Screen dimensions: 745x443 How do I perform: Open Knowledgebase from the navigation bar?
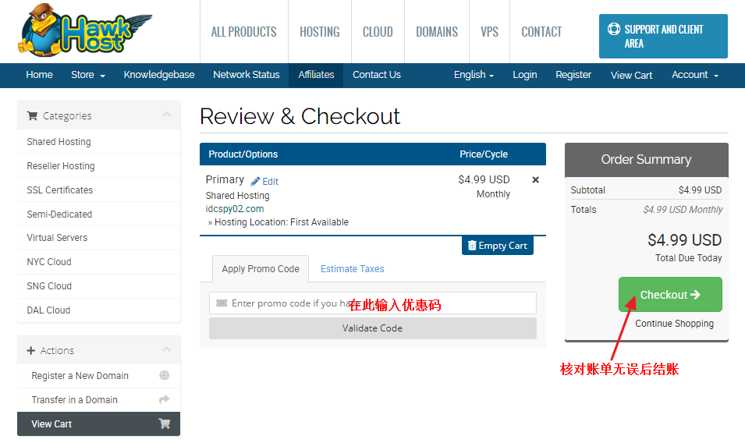pyautogui.click(x=159, y=75)
